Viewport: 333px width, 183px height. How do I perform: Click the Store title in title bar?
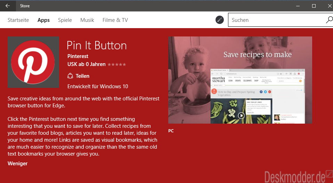tap(25, 6)
